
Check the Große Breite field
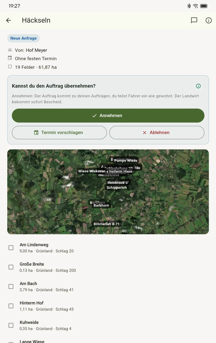[x=11, y=267]
